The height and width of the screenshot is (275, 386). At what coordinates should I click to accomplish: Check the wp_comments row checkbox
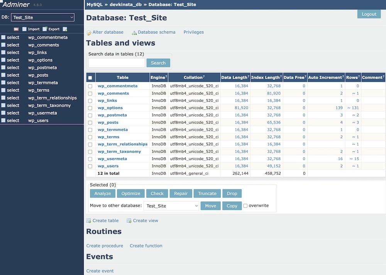click(90, 93)
